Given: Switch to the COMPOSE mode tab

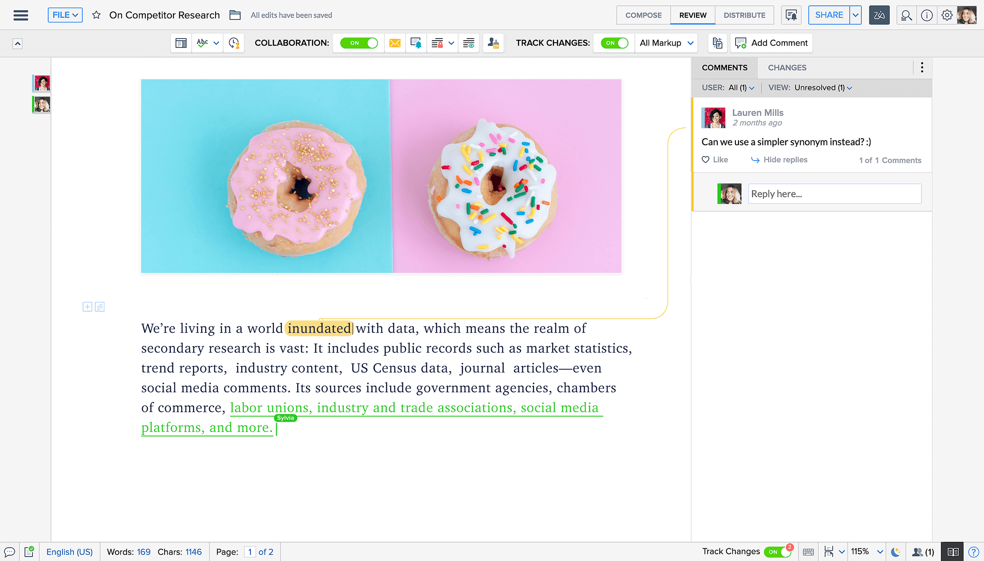Looking at the screenshot, I should pyautogui.click(x=643, y=15).
